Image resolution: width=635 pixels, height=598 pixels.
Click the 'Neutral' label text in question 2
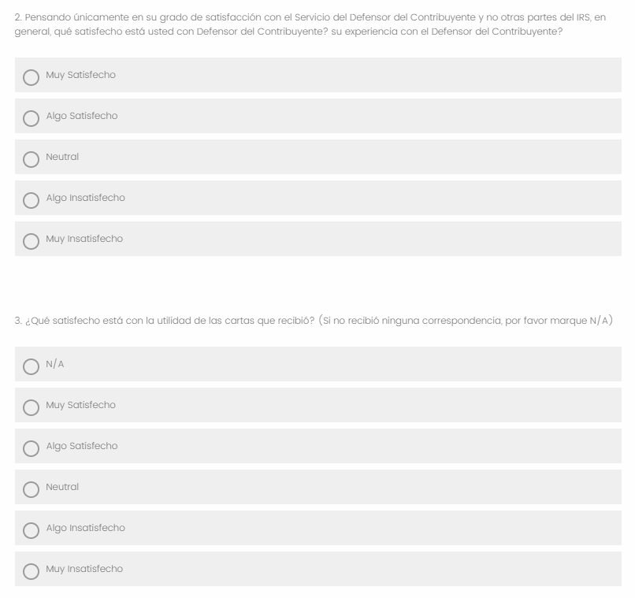tap(62, 157)
